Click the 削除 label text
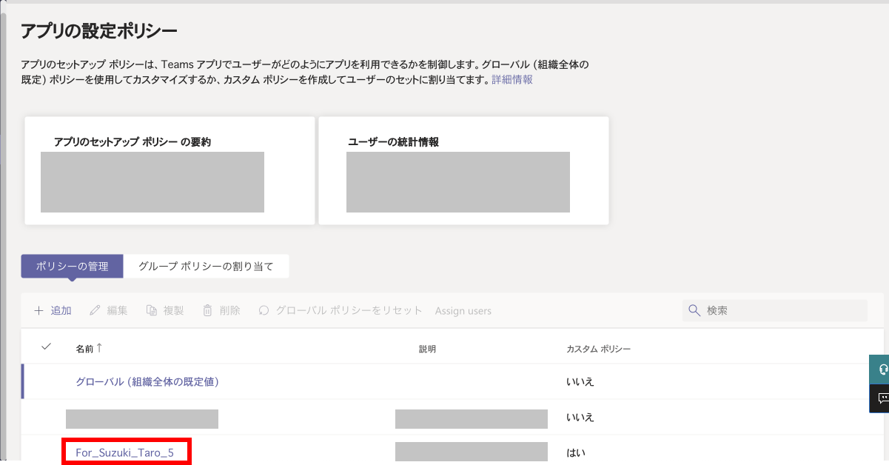889x465 pixels. [x=230, y=311]
